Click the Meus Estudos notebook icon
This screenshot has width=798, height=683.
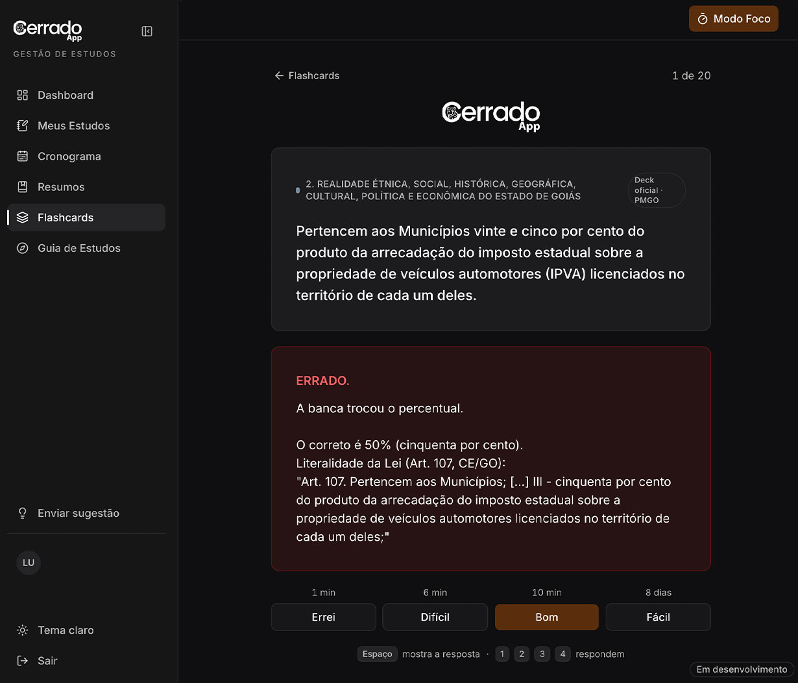click(23, 126)
